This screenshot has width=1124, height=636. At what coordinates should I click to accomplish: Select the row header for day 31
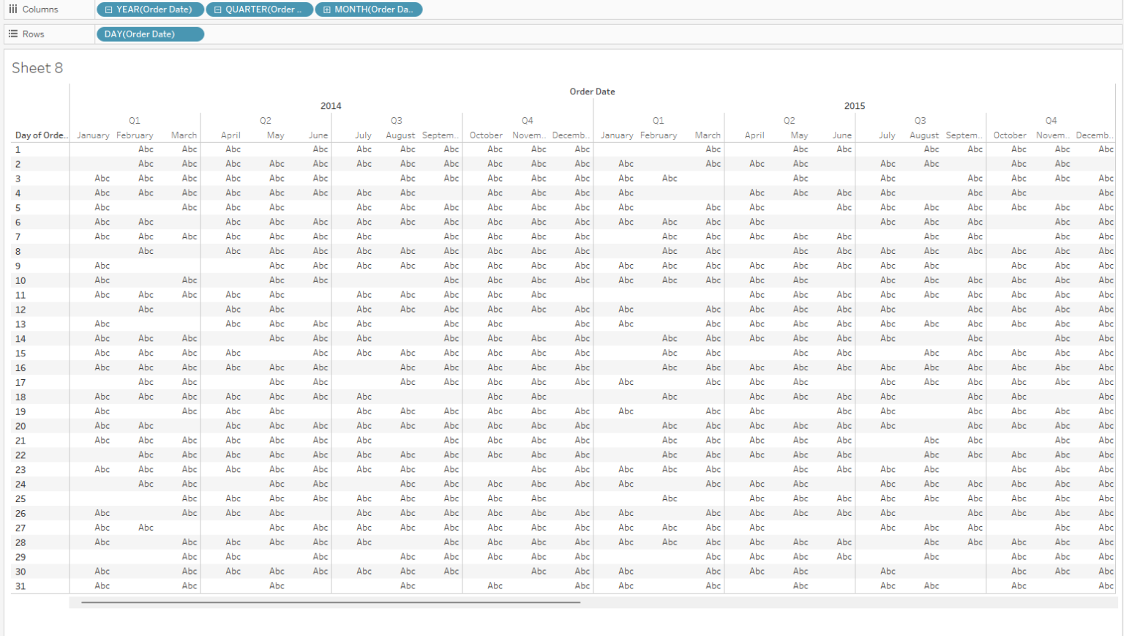(20, 586)
